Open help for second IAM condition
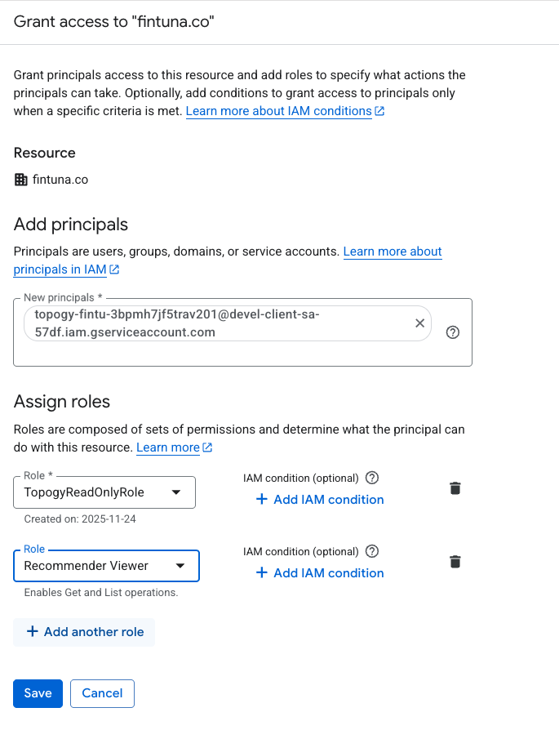Viewport: 559px width, 730px height. (x=372, y=551)
